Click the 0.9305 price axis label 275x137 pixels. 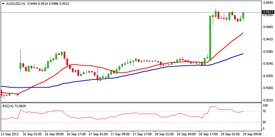[x=268, y=76]
